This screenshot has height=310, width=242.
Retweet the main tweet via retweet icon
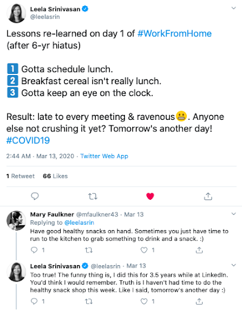pyautogui.click(x=93, y=196)
